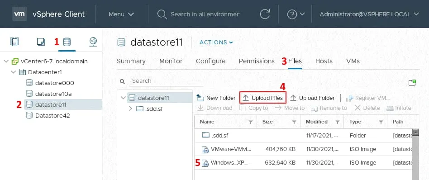Screen dimensions: 429x180
Task: Open the Menu dropdown
Action: [x=121, y=14]
